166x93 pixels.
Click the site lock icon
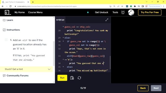(15, 6)
